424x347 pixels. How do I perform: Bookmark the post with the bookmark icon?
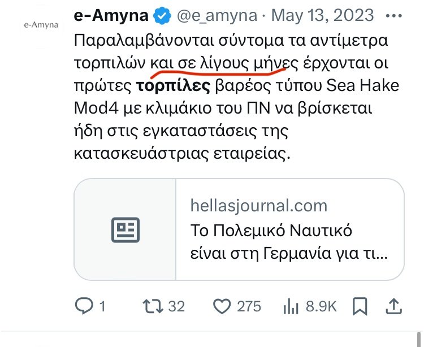(360, 306)
